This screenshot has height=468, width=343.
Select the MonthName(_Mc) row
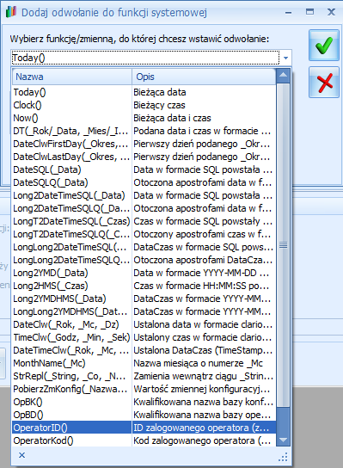(144, 363)
